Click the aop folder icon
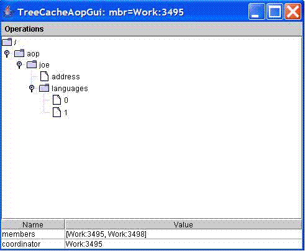305x251 pixels. [x=19, y=53]
